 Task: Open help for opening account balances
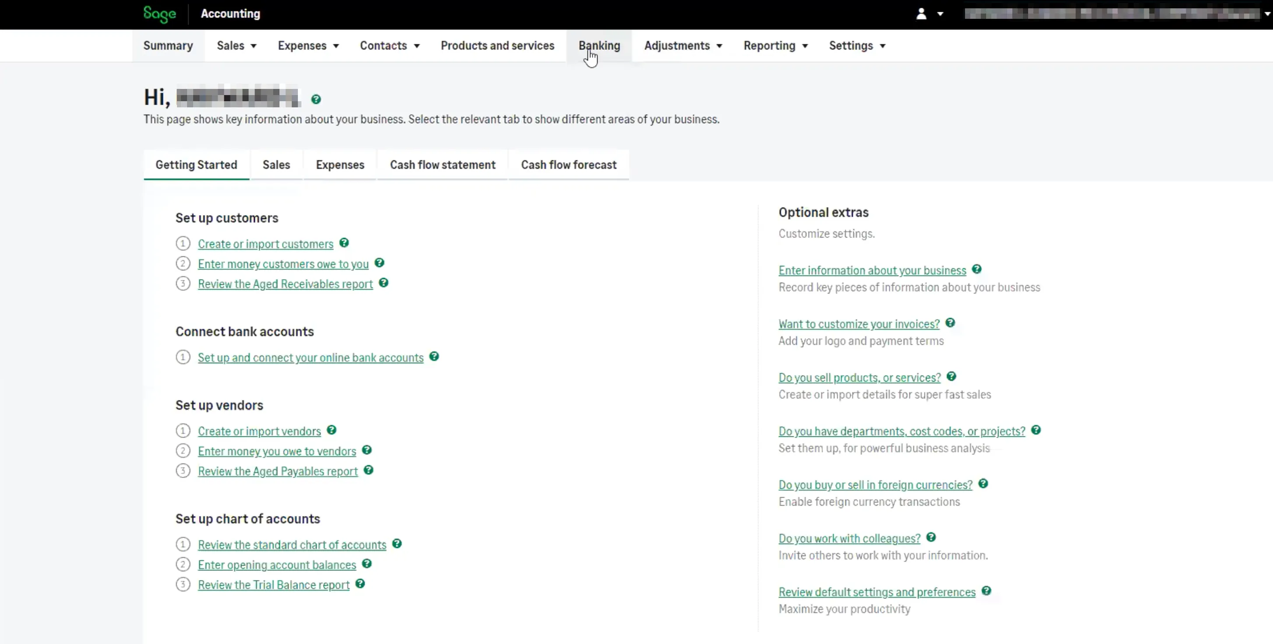pos(367,564)
